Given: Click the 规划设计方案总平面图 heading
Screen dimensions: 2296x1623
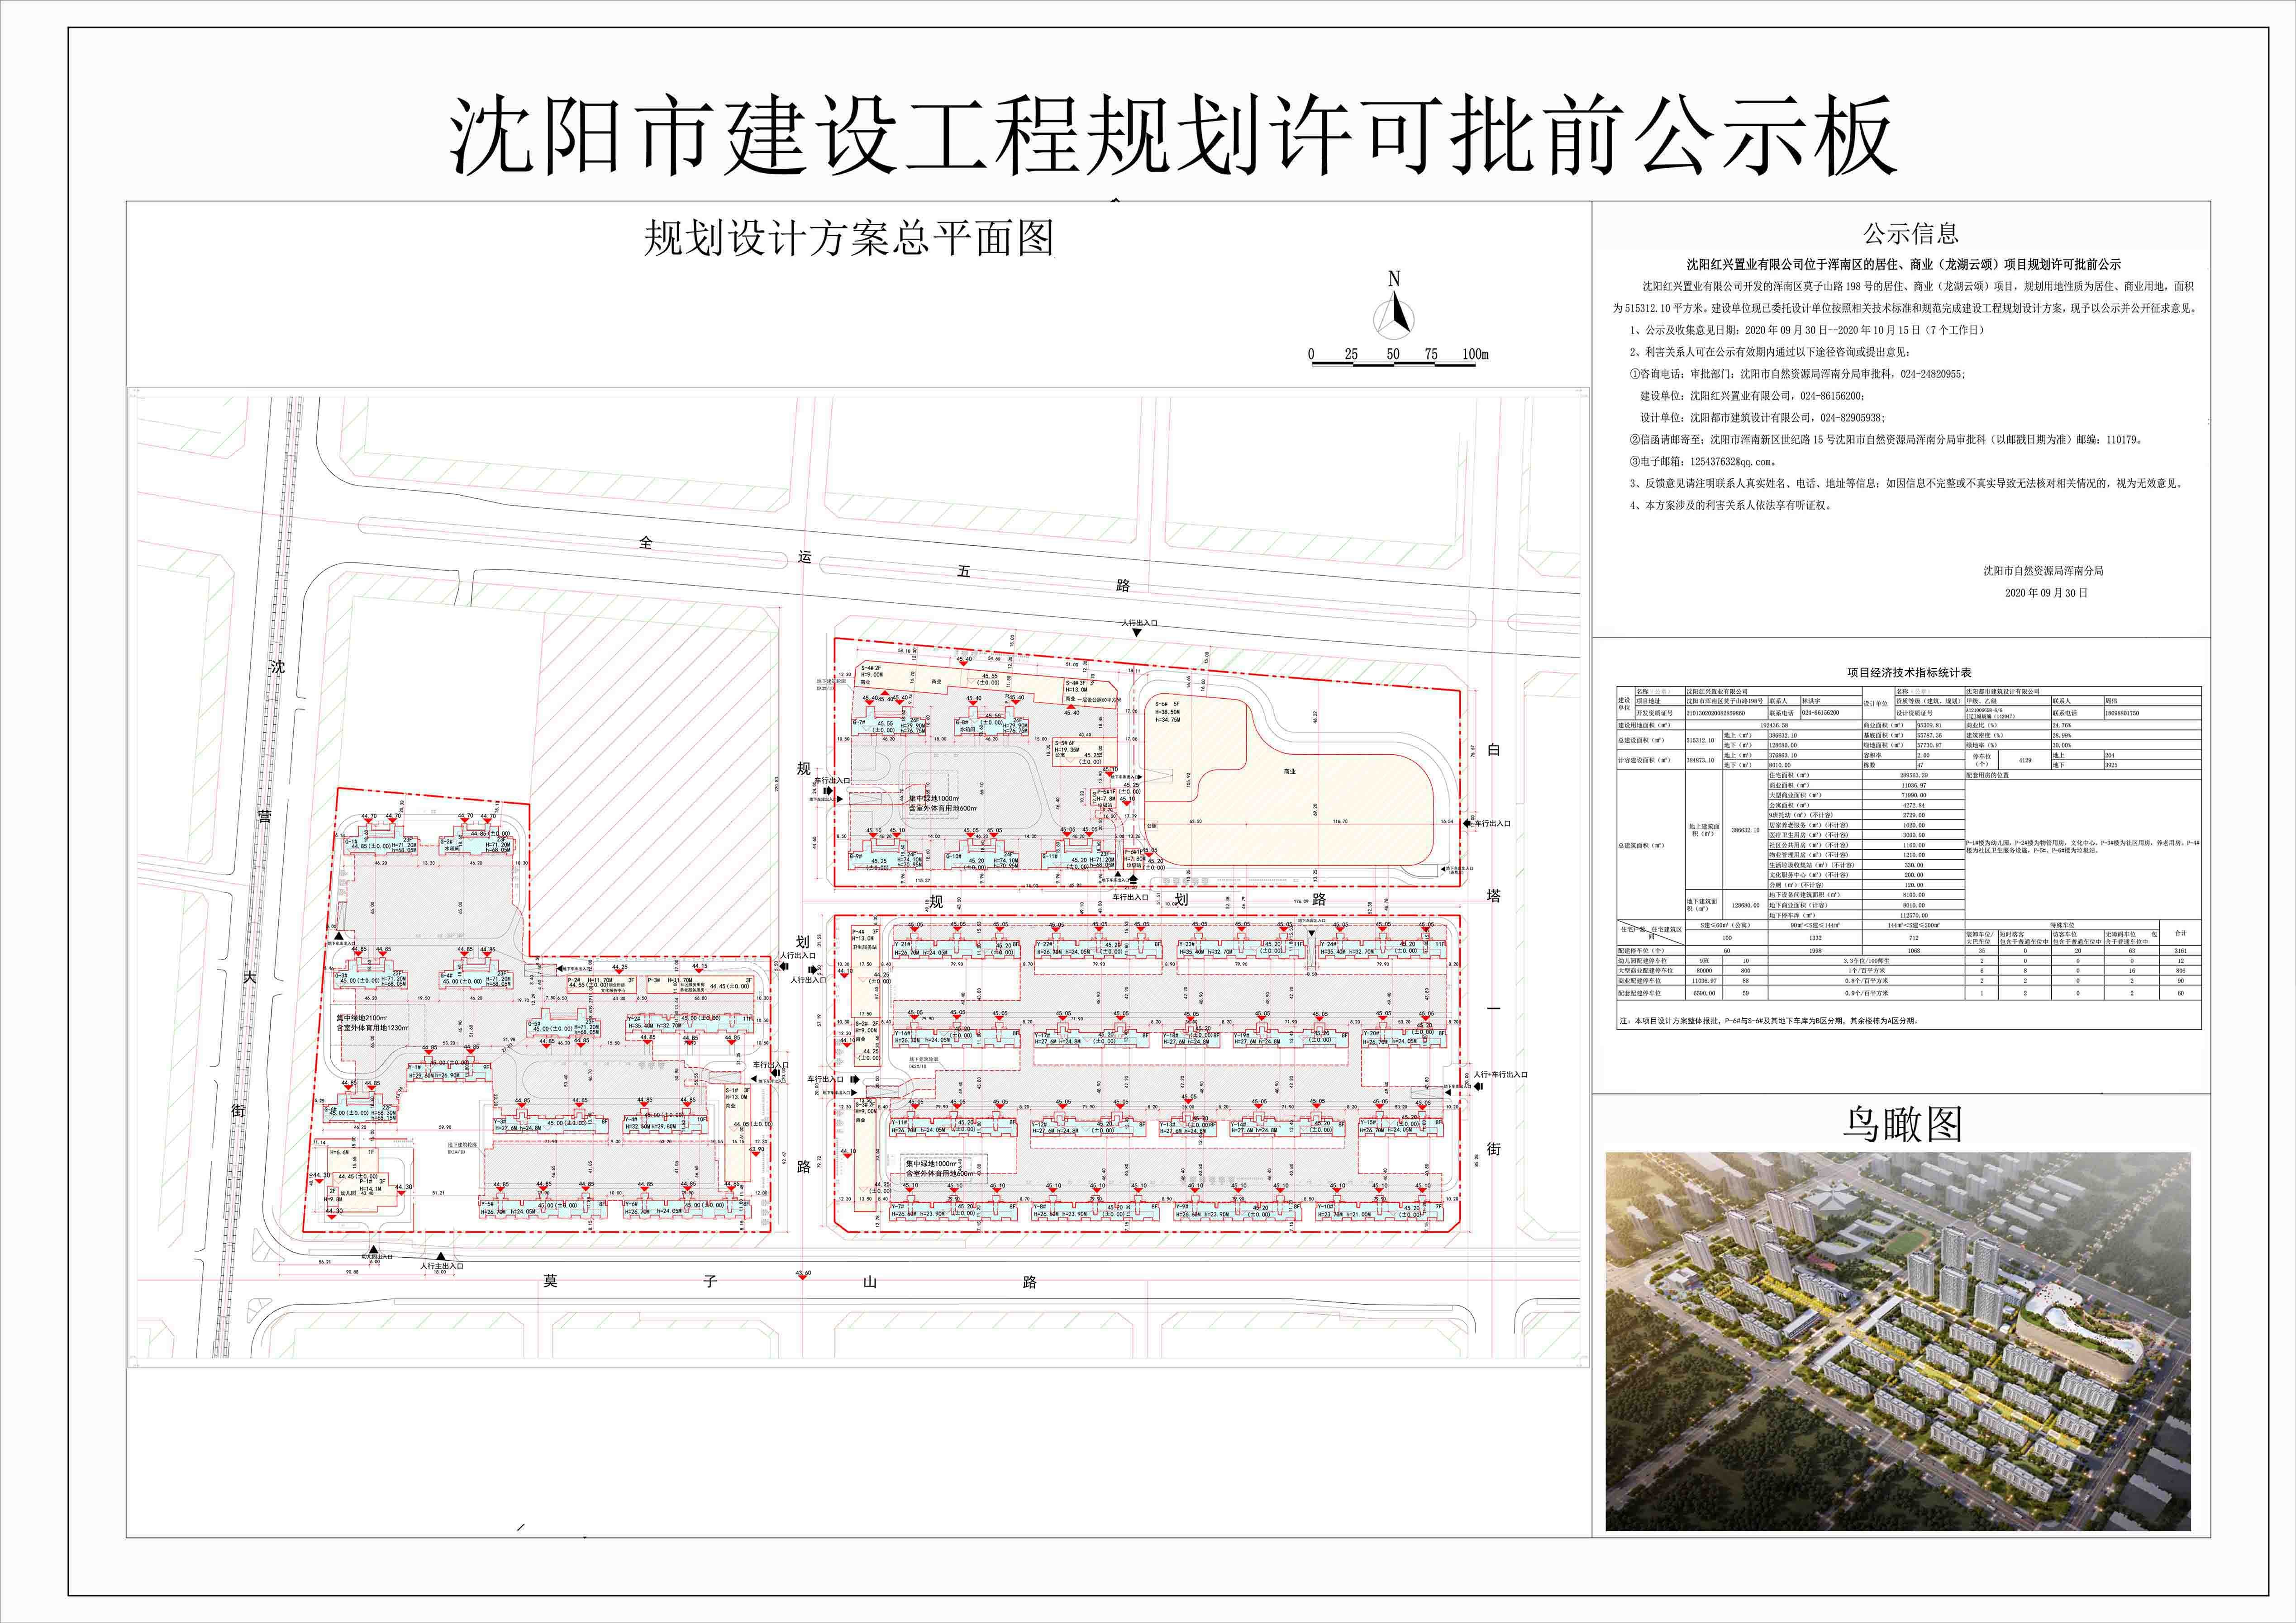Looking at the screenshot, I should tap(848, 238).
